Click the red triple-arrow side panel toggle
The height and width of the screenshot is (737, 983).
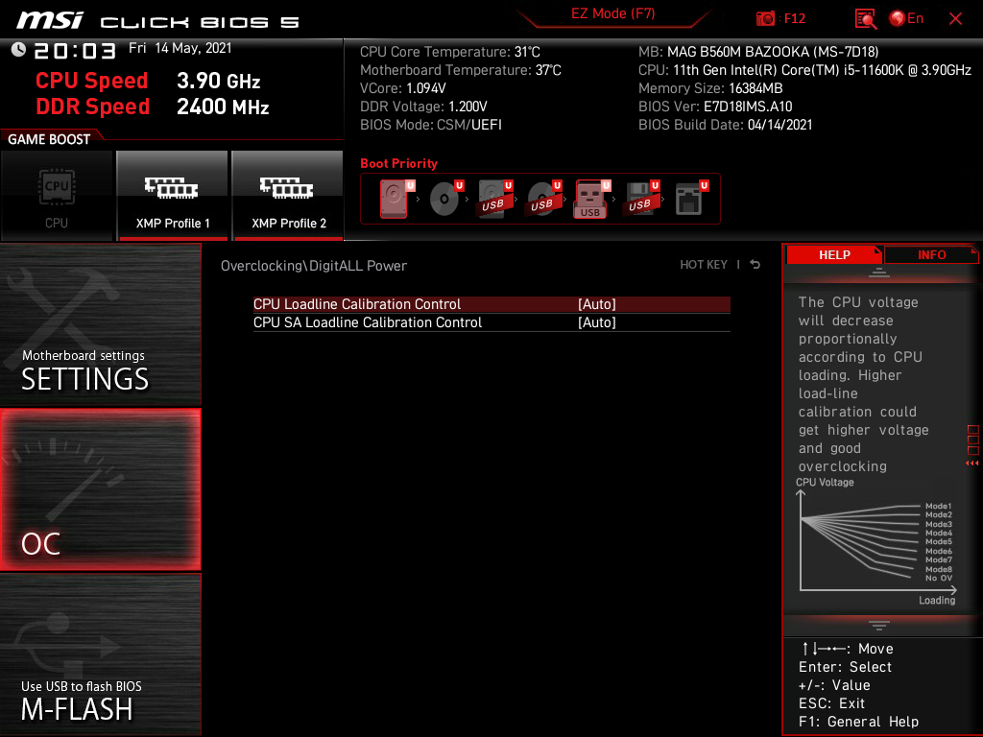[x=971, y=464]
